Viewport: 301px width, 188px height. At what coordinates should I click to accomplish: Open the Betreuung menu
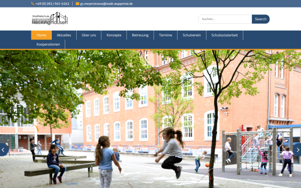pos(140,35)
